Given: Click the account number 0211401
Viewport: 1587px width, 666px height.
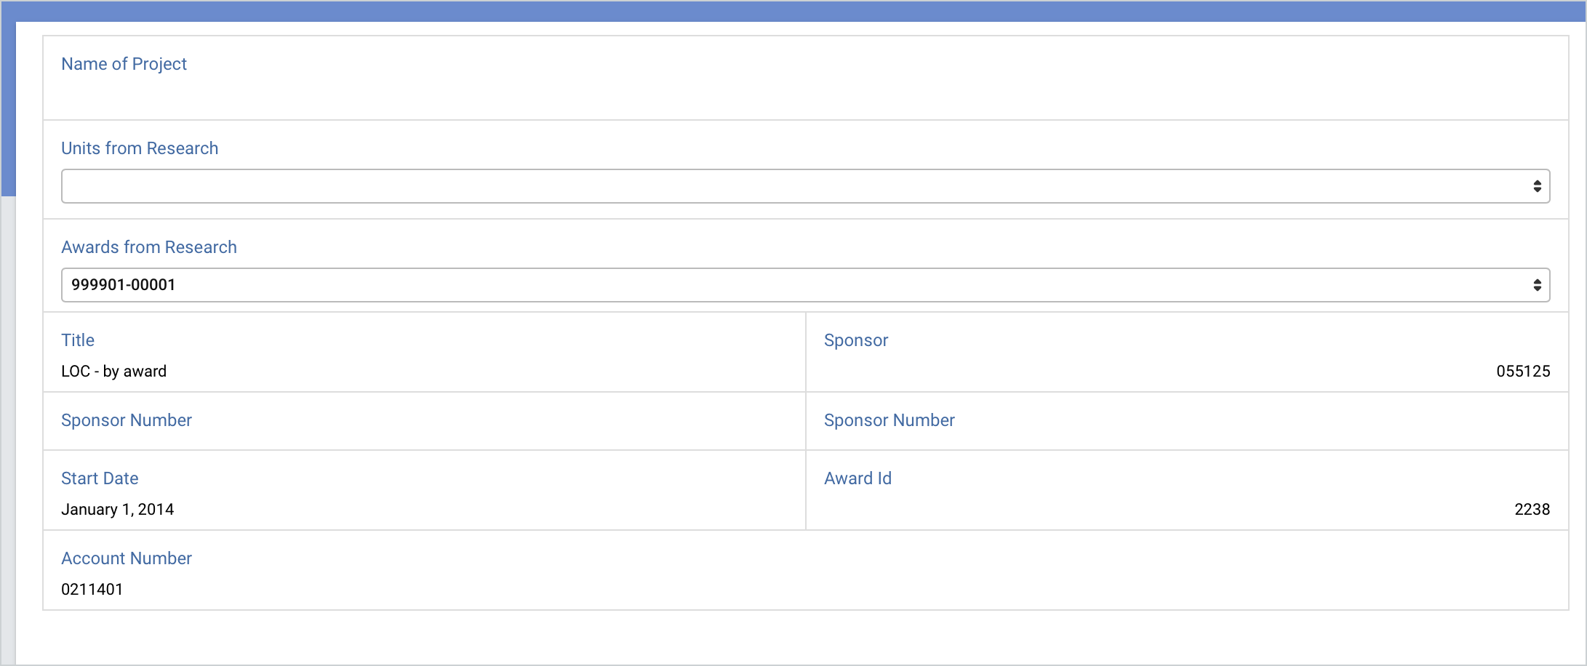Looking at the screenshot, I should [x=92, y=589].
